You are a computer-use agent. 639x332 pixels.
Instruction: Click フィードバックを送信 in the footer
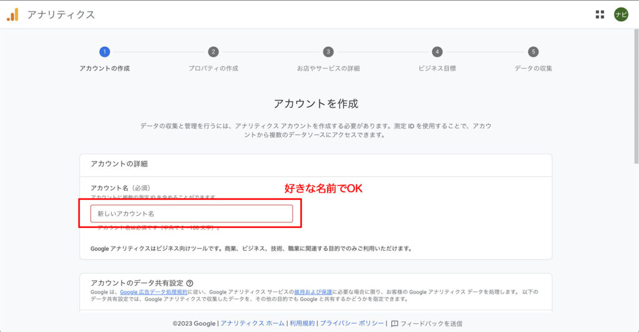tap(431, 324)
